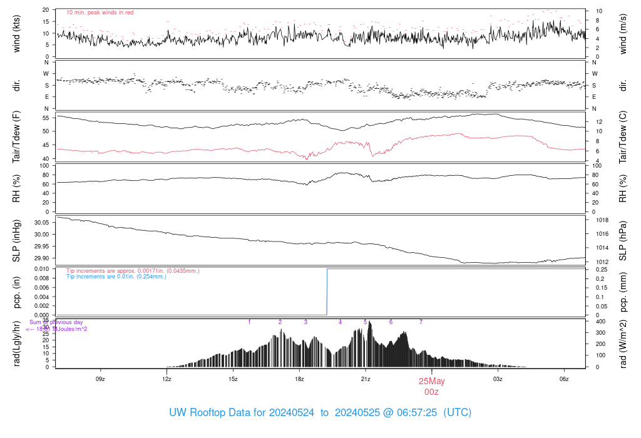Screen dimensions: 641x438
Task: Select the 'pcp. (in)' axis label
Action: (16, 292)
